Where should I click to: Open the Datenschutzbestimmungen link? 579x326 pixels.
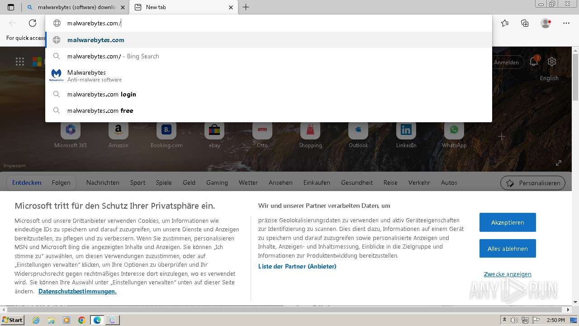click(77, 291)
